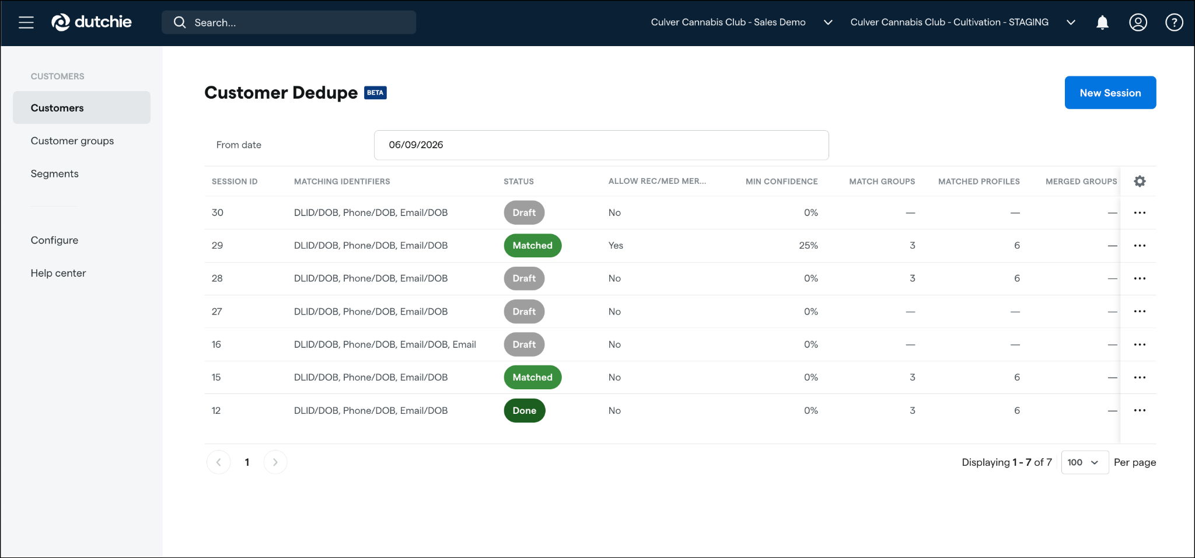
Task: Open Configure in sidebar
Action: coord(54,240)
